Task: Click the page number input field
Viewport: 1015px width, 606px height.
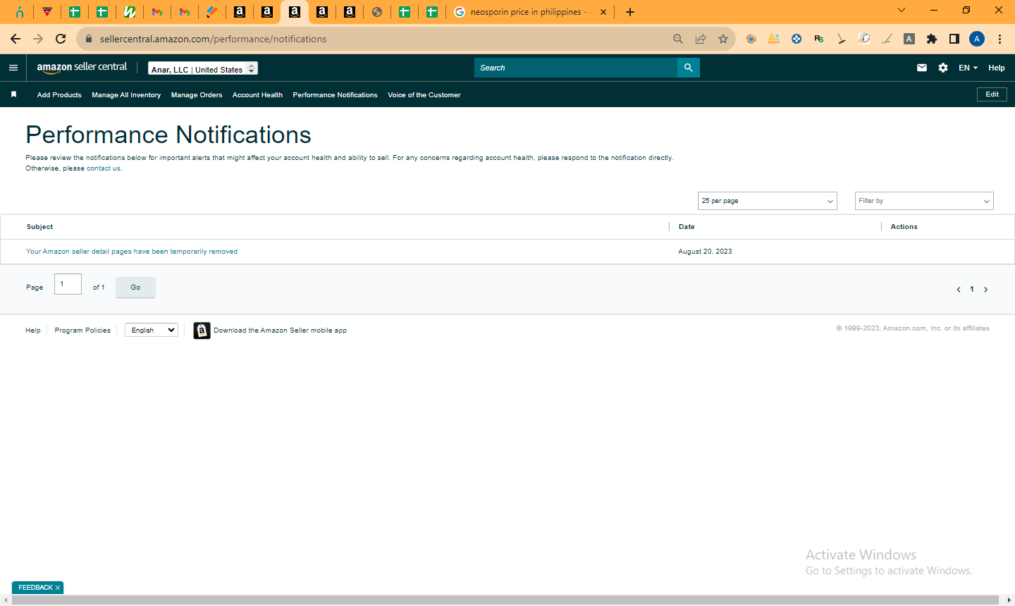Action: click(x=68, y=284)
